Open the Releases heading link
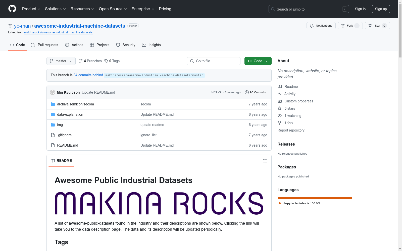402x251 pixels. [x=286, y=144]
